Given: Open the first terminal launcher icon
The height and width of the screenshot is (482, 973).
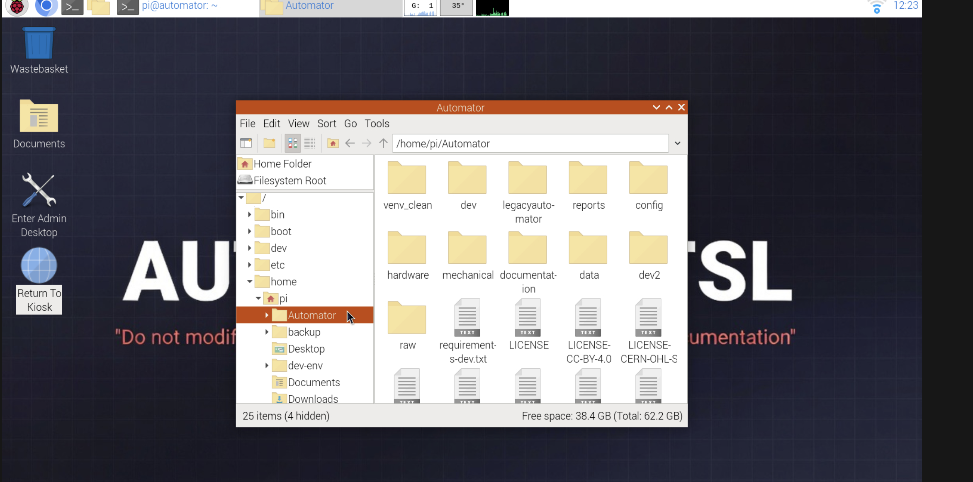Looking at the screenshot, I should click(x=72, y=7).
